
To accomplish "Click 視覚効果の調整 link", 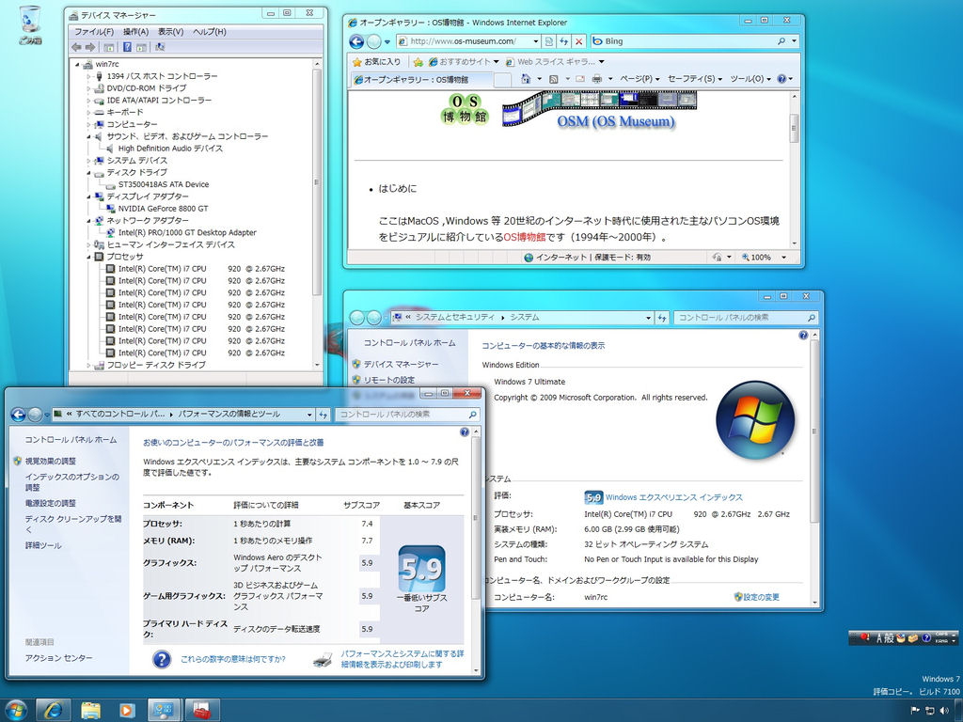I will 51,461.
